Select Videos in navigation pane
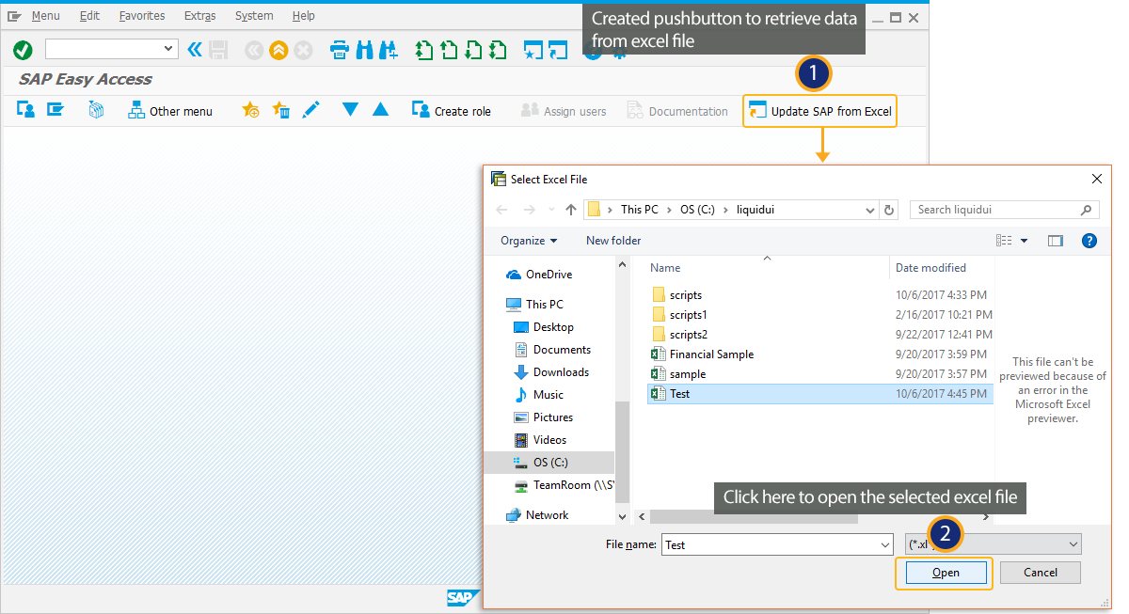Image resolution: width=1129 pixels, height=614 pixels. point(540,440)
